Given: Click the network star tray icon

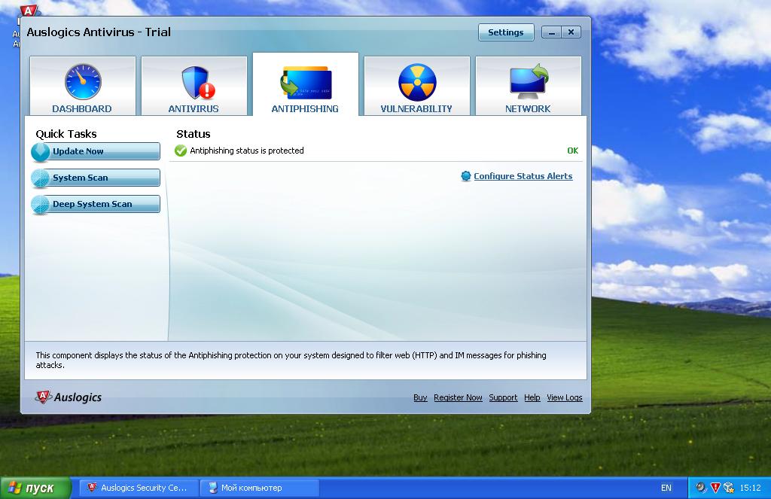Looking at the screenshot, I should (x=729, y=488).
